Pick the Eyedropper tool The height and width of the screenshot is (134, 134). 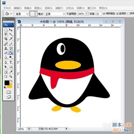pyautogui.click(x=11, y=72)
